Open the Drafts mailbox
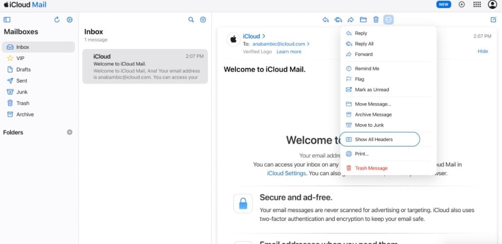Image resolution: width=502 pixels, height=244 pixels. click(38, 70)
